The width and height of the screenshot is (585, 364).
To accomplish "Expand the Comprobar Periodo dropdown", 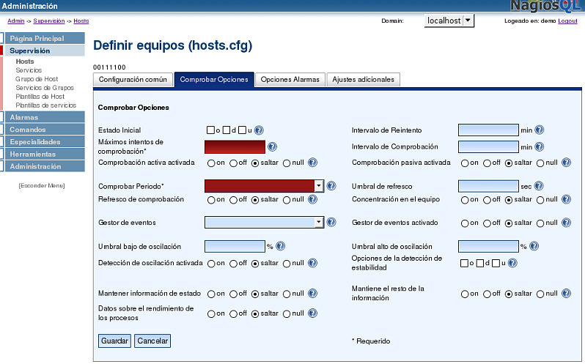I will (319, 186).
